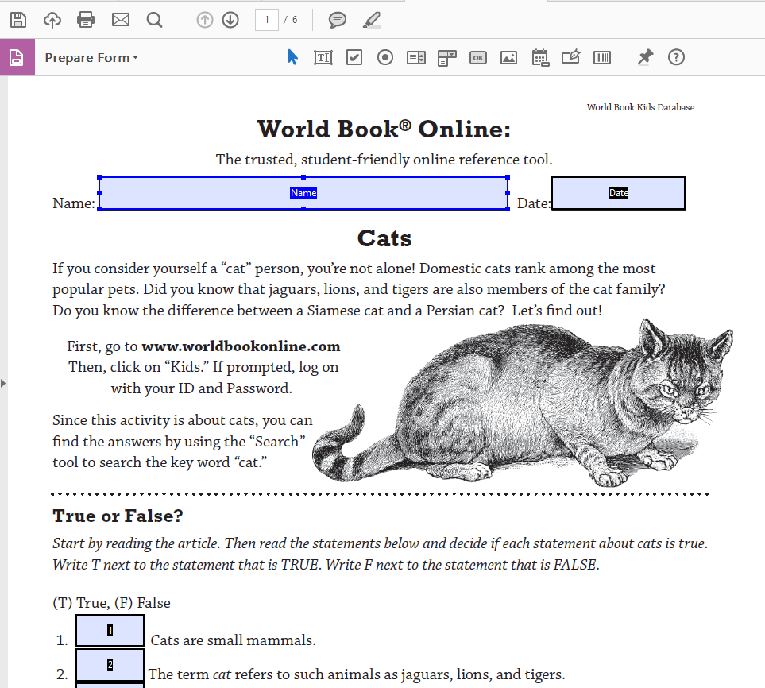Go to the previous page arrow
765x688 pixels.
click(x=205, y=20)
